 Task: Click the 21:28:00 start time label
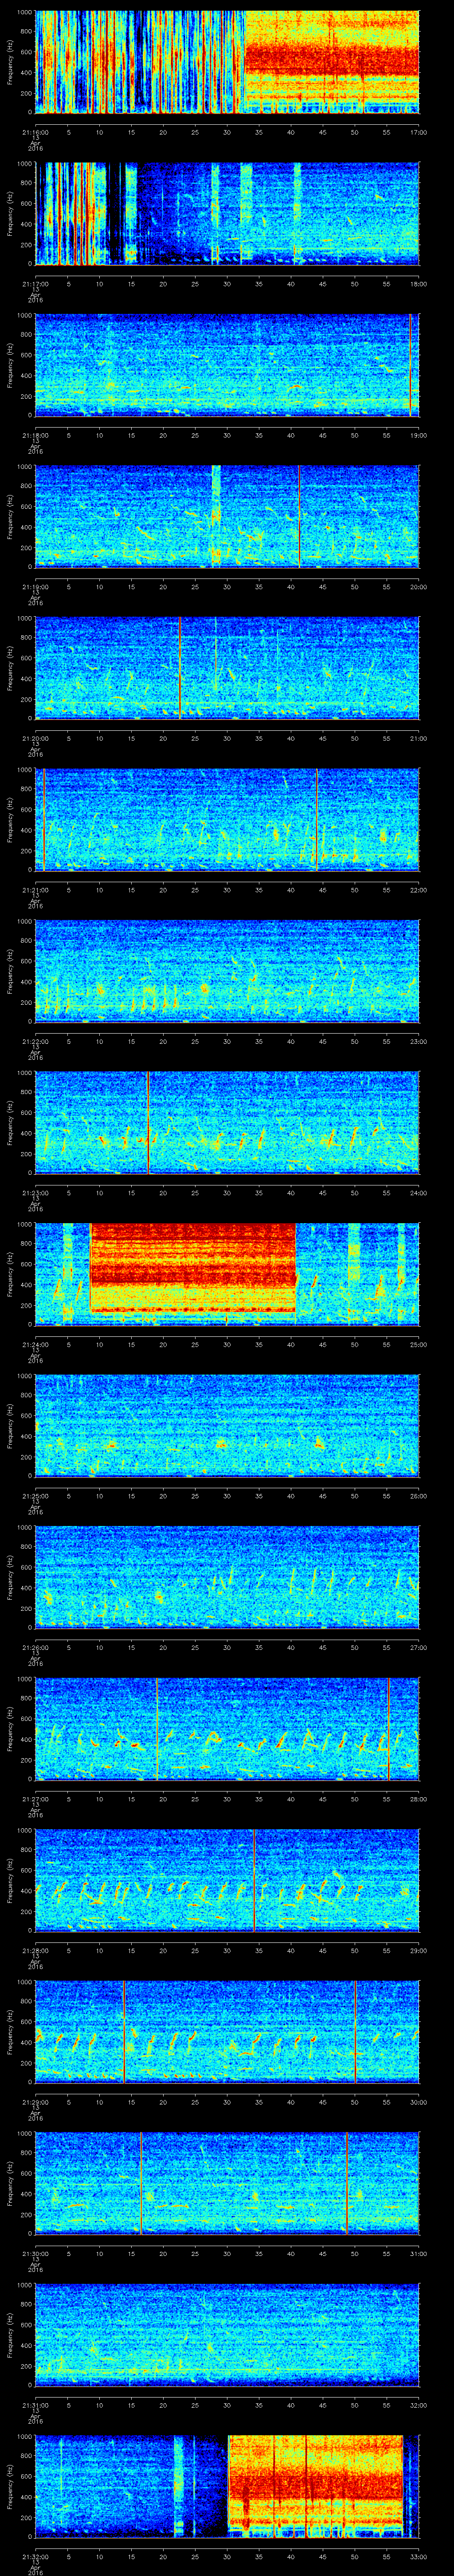click(x=35, y=1950)
